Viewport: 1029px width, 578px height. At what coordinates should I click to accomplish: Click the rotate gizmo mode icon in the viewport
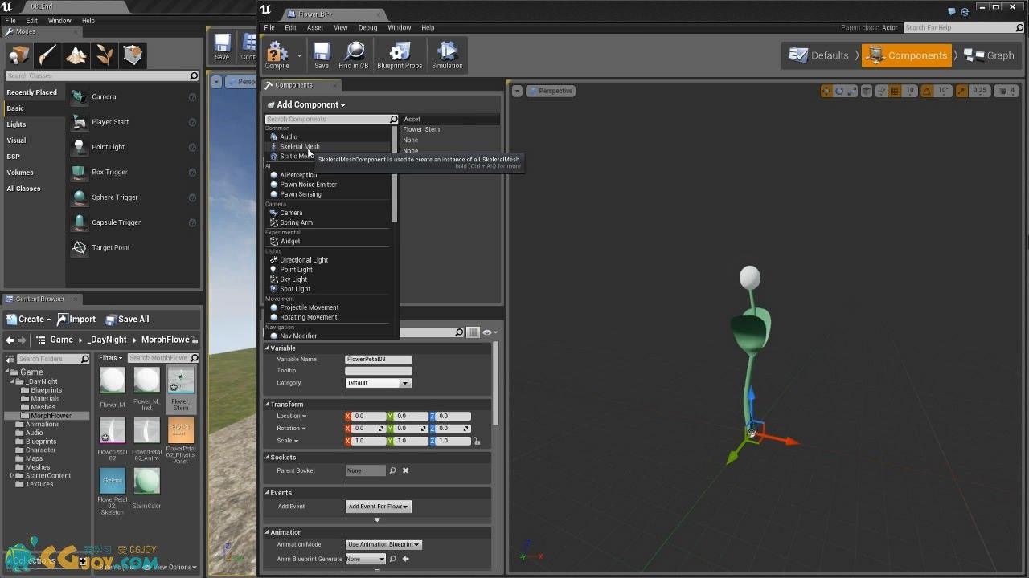(x=839, y=91)
